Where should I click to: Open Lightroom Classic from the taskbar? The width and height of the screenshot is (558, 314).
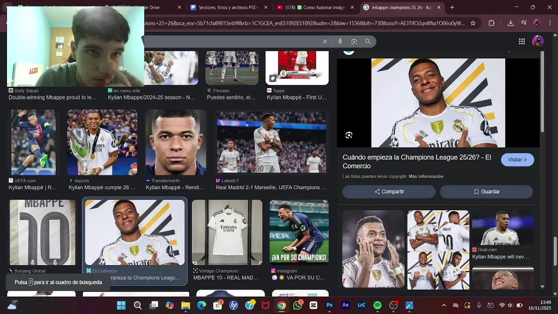point(361,305)
